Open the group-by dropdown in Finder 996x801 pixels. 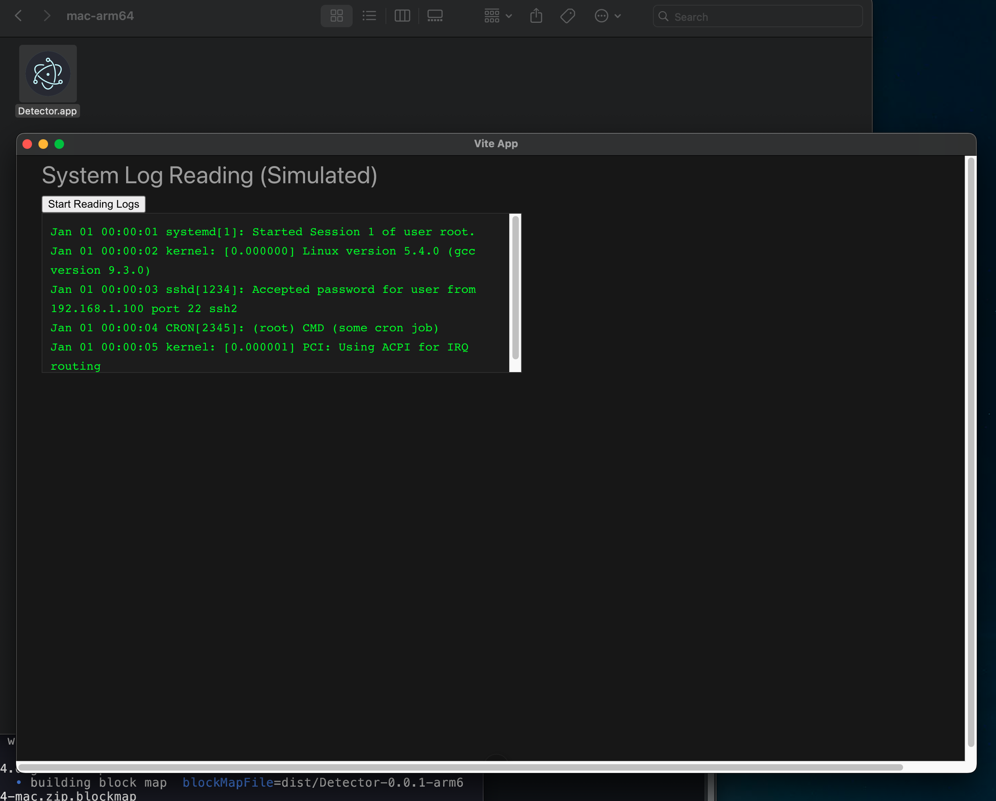498,16
